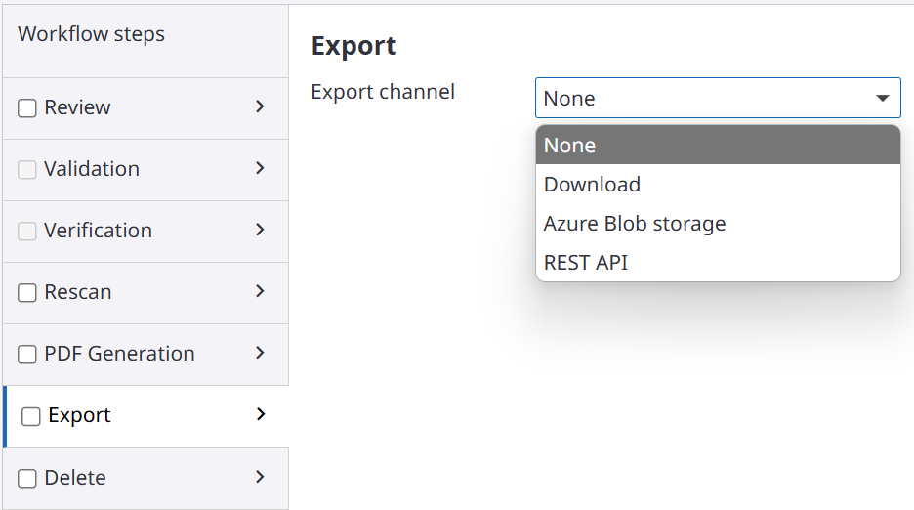Enable the Review workflow step checkbox
Image resolution: width=914 pixels, height=510 pixels.
tap(26, 107)
